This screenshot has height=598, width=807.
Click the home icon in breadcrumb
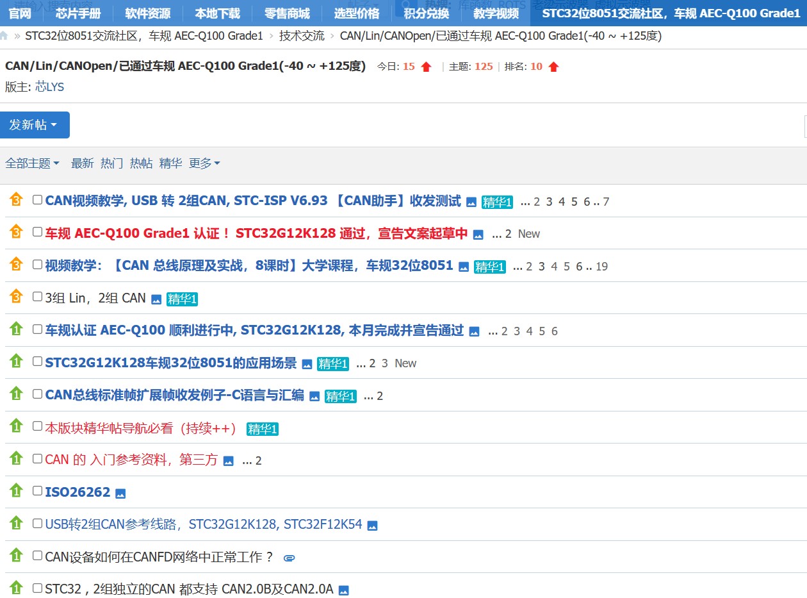4,36
